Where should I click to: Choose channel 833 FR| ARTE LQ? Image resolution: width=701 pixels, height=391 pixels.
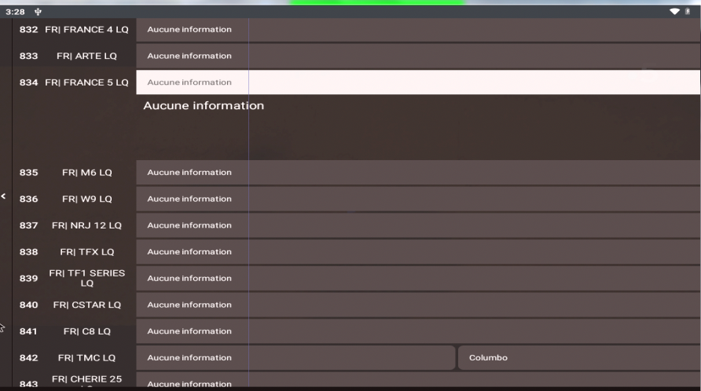(75, 56)
